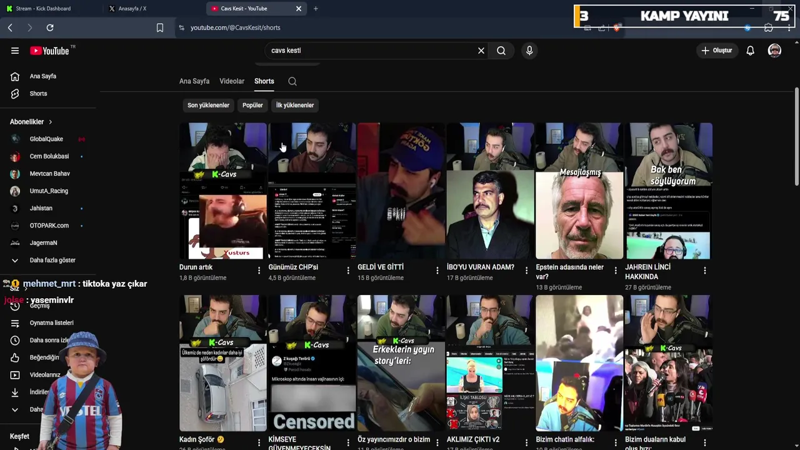Expand Abonelikler section chevron
Image resolution: width=800 pixels, height=450 pixels.
click(50, 122)
